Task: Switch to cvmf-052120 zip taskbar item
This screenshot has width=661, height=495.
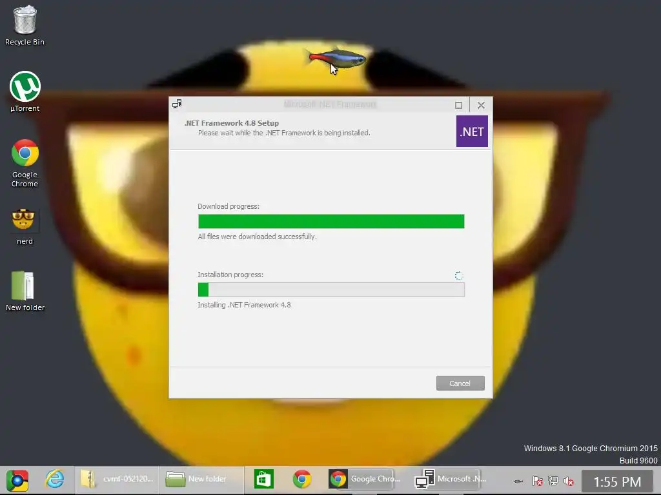Action: point(117,480)
